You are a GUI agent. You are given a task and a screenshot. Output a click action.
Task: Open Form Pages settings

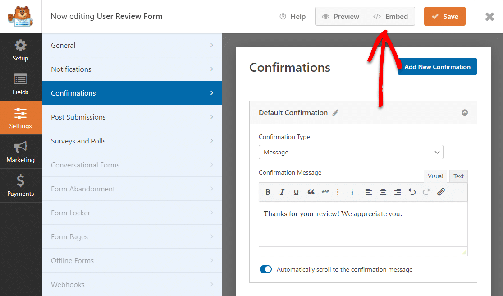pos(132,236)
